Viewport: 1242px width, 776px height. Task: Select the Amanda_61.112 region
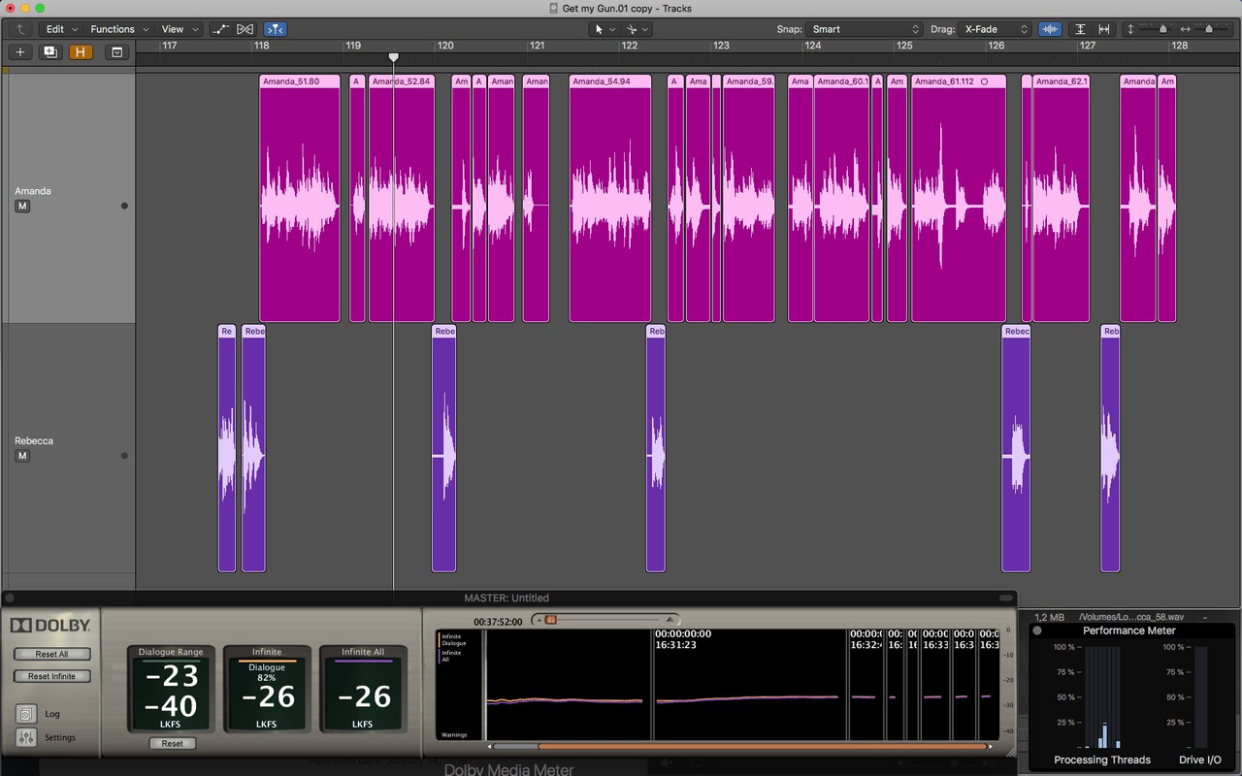coord(959,198)
